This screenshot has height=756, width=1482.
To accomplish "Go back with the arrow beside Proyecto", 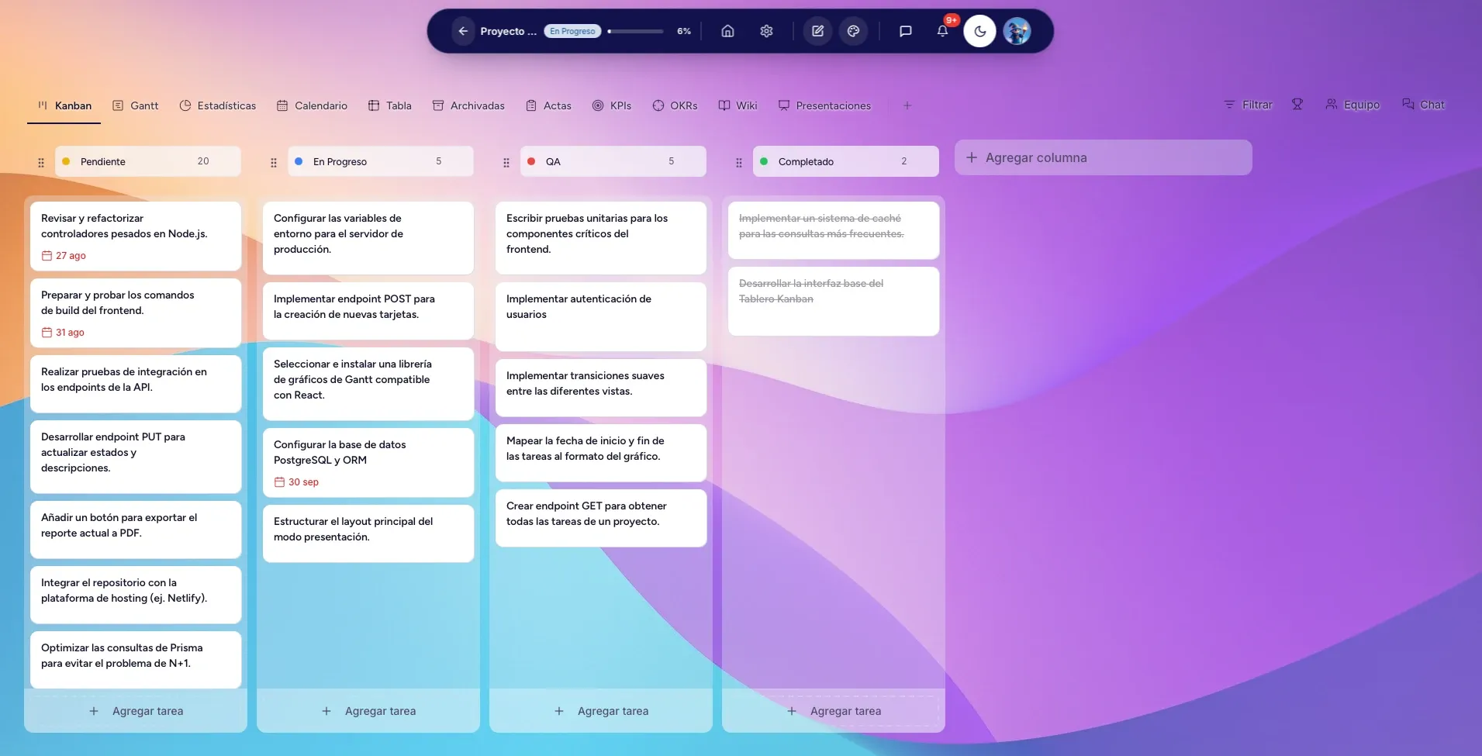I will [463, 31].
